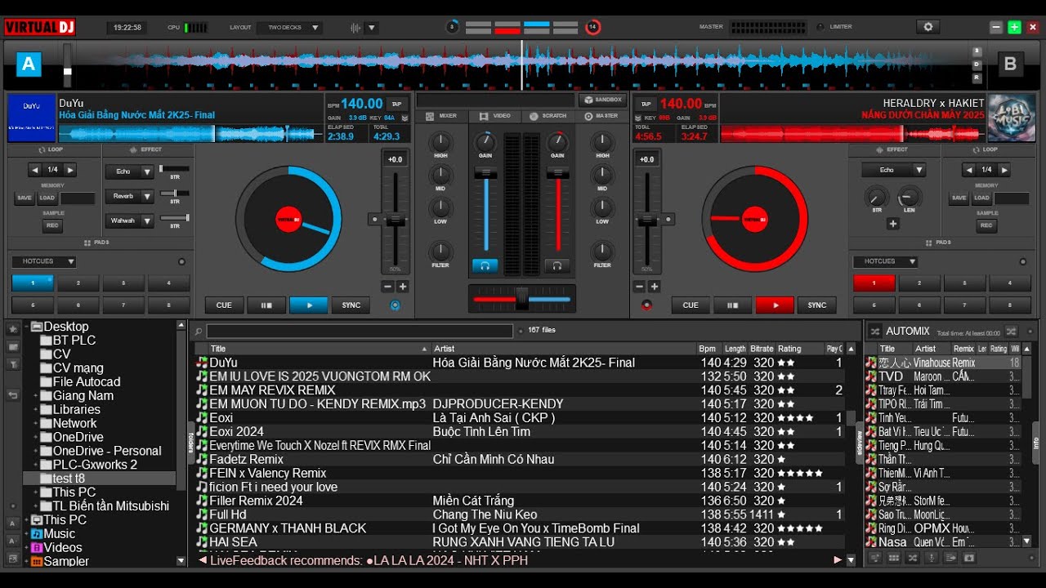Toggle headphone cue on right mixer channel
This screenshot has width=1046, height=588.
click(557, 265)
